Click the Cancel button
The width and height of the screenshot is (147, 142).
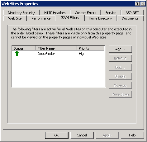pyautogui.click(x=82, y=135)
